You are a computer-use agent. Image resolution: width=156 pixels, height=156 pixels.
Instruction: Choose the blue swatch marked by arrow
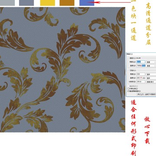pos(87,3)
